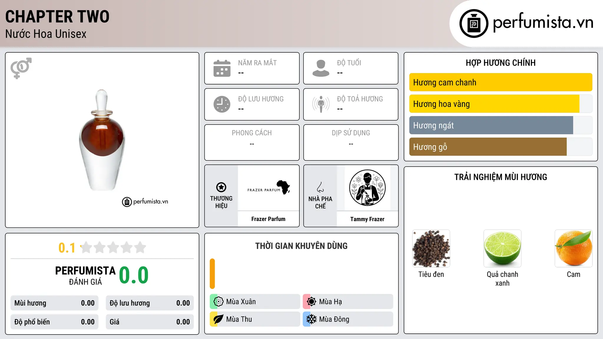The width and height of the screenshot is (603, 339).
Task: Click the unisex gender symbol icon
Action: tap(21, 68)
